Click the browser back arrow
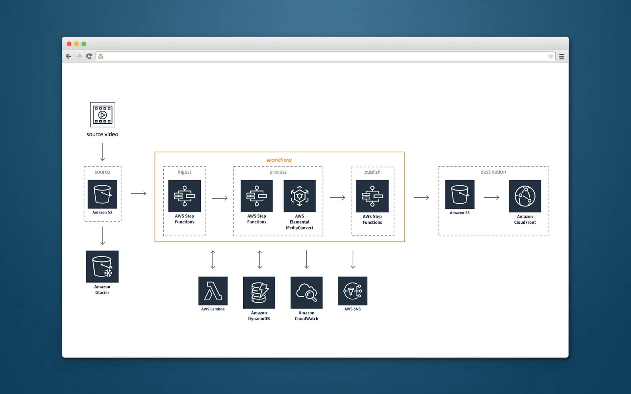 point(69,56)
